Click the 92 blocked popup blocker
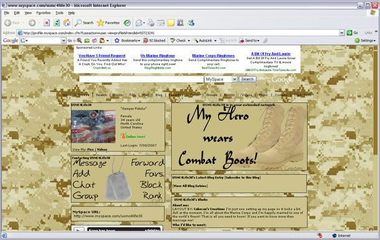This screenshot has width=380, height=240. click(154, 41)
